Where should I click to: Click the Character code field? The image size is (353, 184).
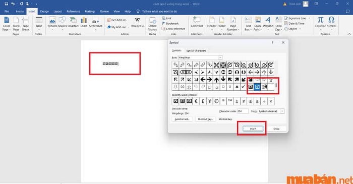(x=243, y=111)
